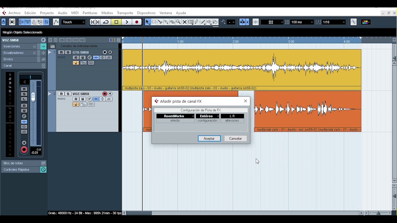Go to the left locator
The width and height of the screenshot is (397, 223).
(93, 22)
